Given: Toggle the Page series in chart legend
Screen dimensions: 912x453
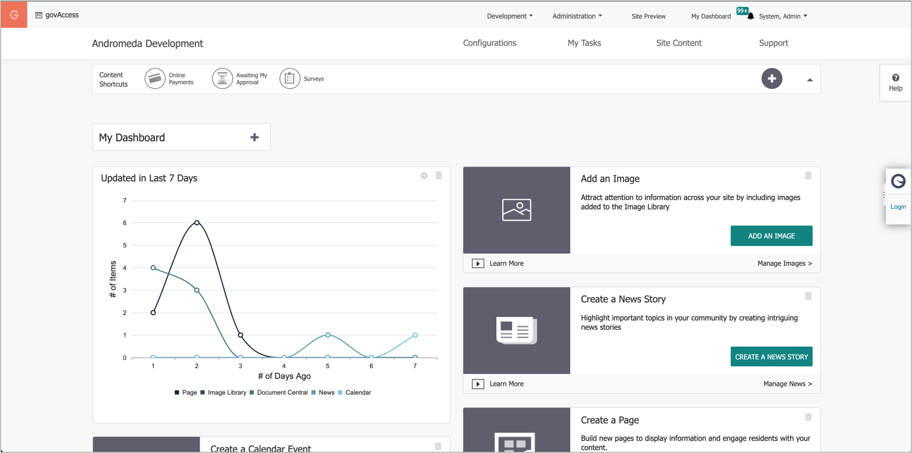Looking at the screenshot, I should (x=186, y=393).
